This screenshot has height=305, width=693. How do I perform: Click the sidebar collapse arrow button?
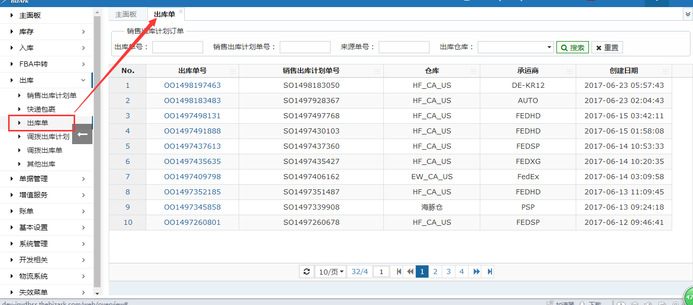(82, 134)
